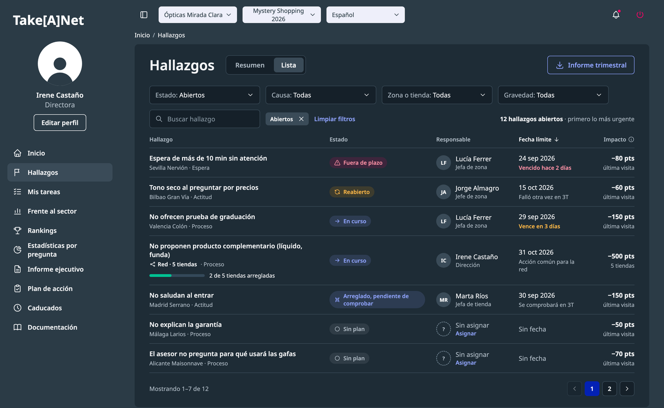This screenshot has height=408, width=664.
Task: Click the red power logout icon
Action: click(640, 15)
